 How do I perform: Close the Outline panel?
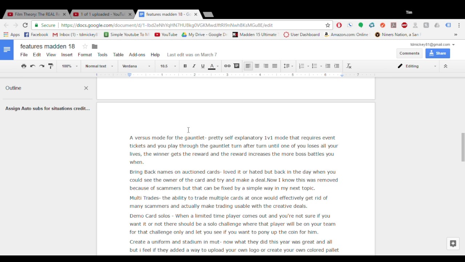point(86,88)
